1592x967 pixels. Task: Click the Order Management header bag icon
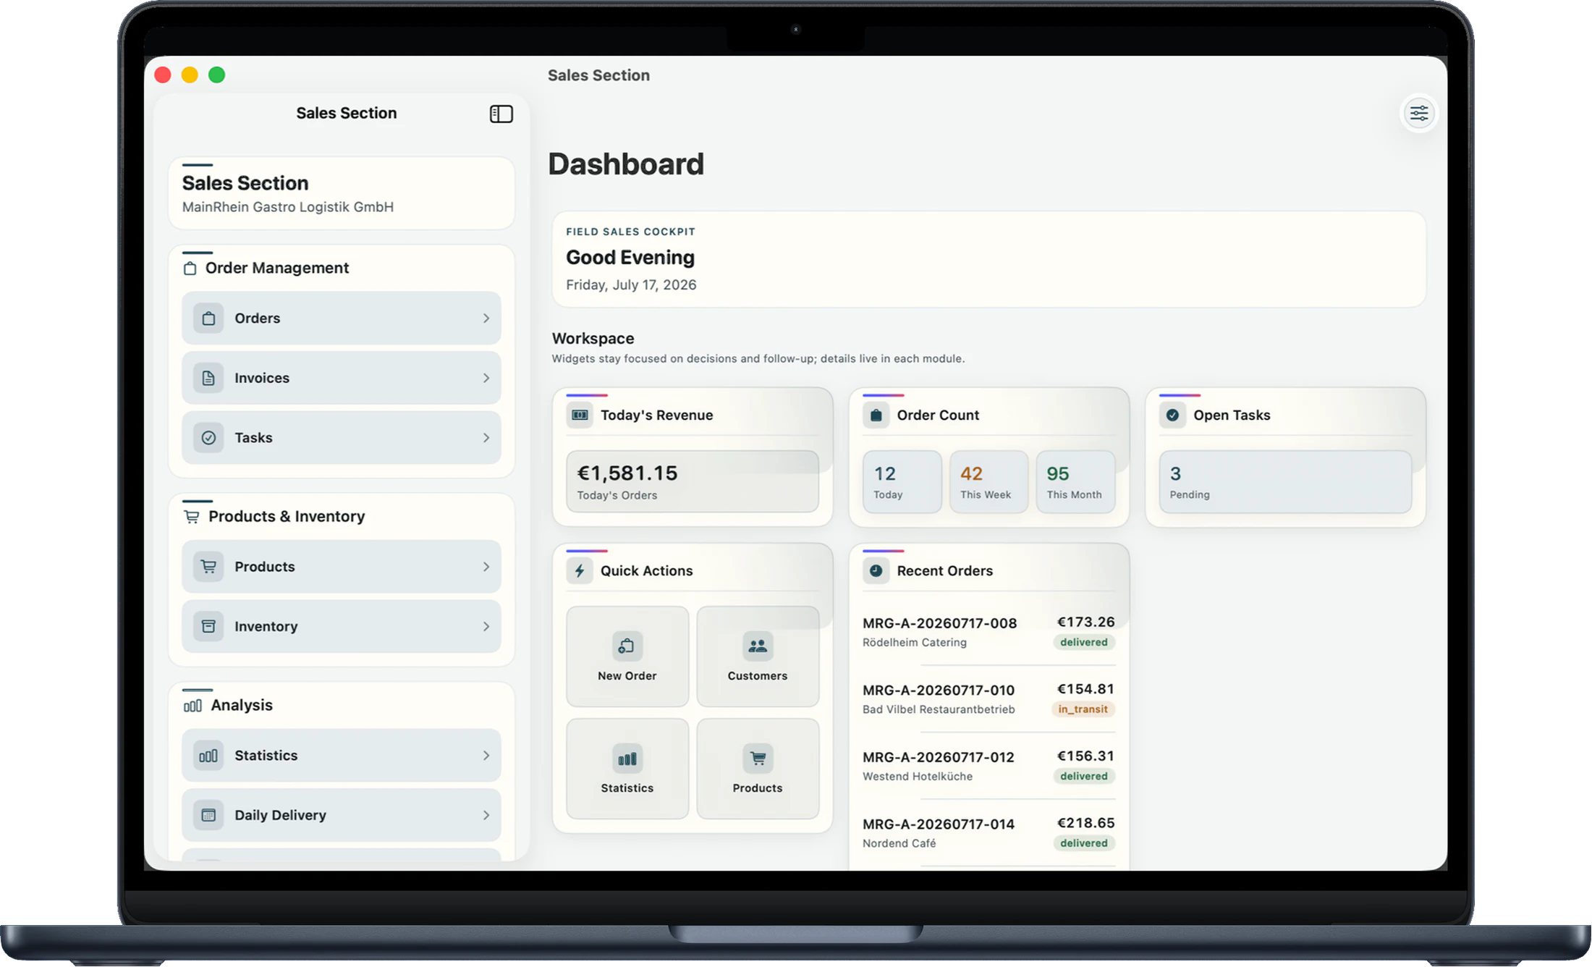point(190,269)
